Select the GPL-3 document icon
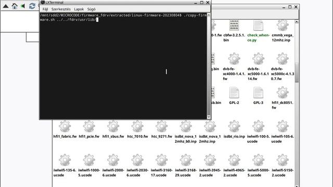The image size is (333, 187). point(258,92)
